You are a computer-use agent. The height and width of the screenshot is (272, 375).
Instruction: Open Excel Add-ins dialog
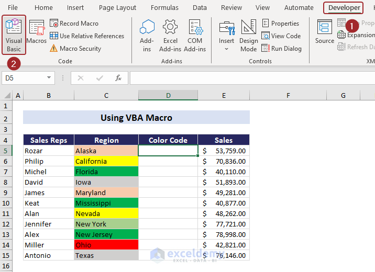point(170,36)
